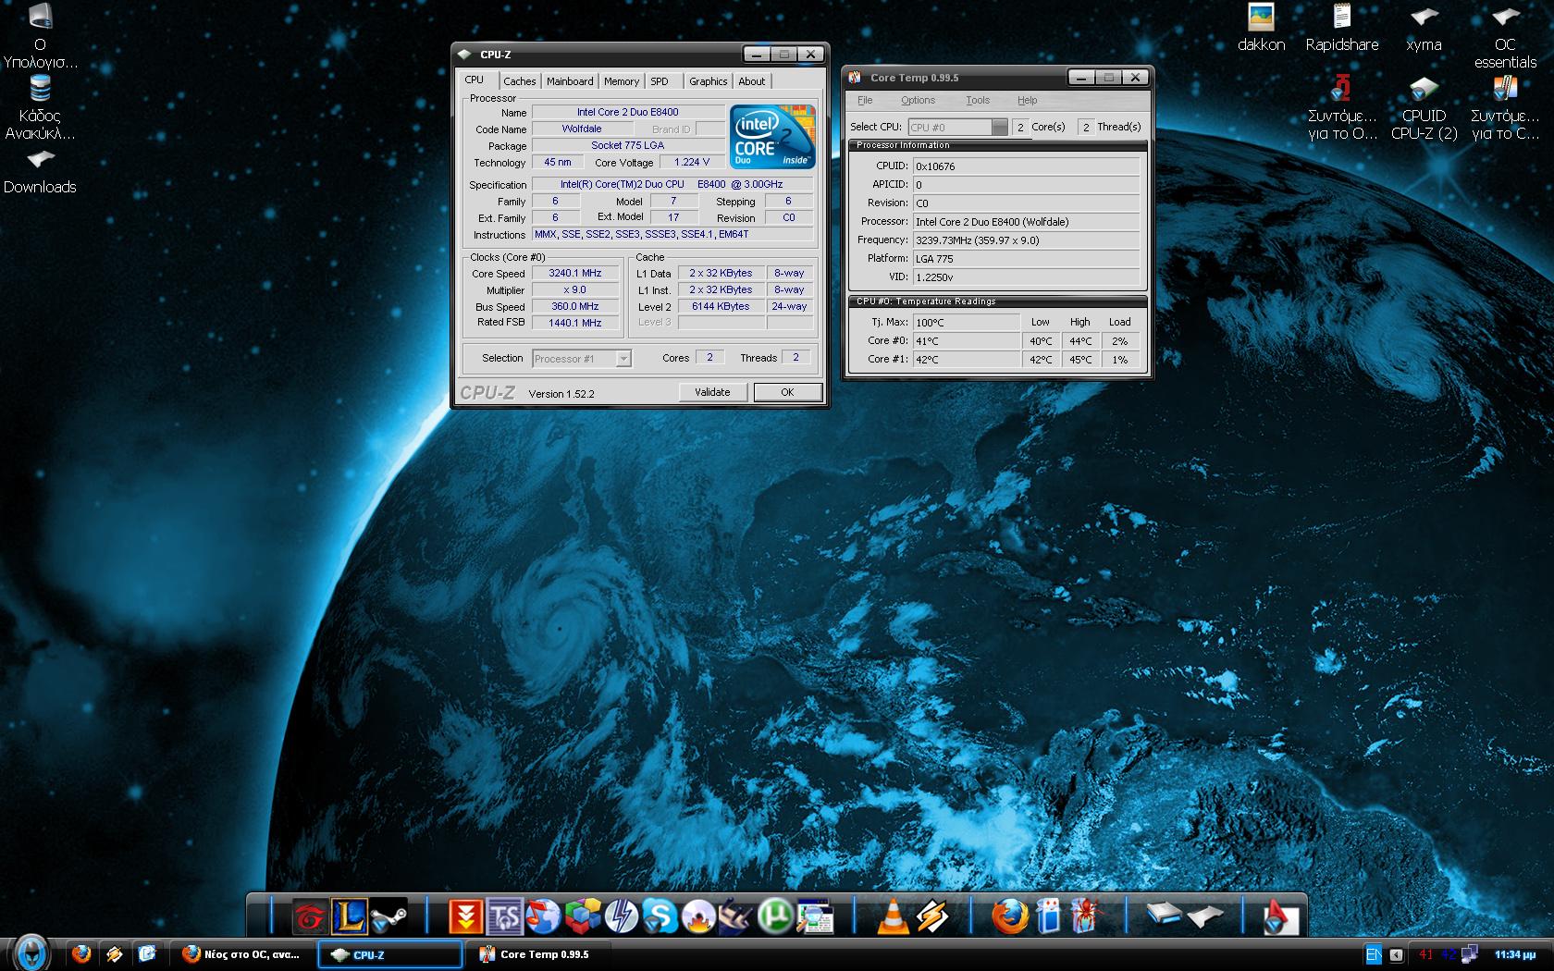Open CPUID CPU-Z (2) desktop shortcut
Image resolution: width=1554 pixels, height=971 pixels.
pyautogui.click(x=1424, y=108)
